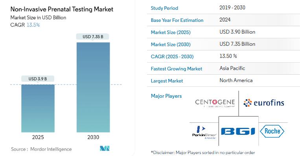
Task: Click the Major Players heading
Action: click(166, 96)
